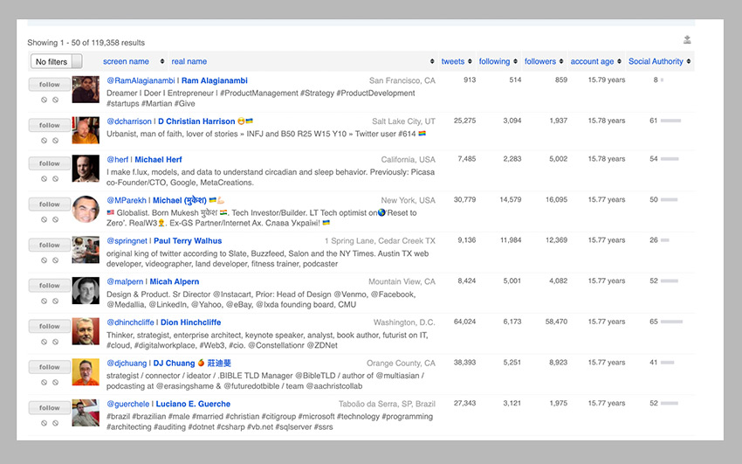
Task: Open Paul Terry Walhus profile name link
Action: (188, 241)
